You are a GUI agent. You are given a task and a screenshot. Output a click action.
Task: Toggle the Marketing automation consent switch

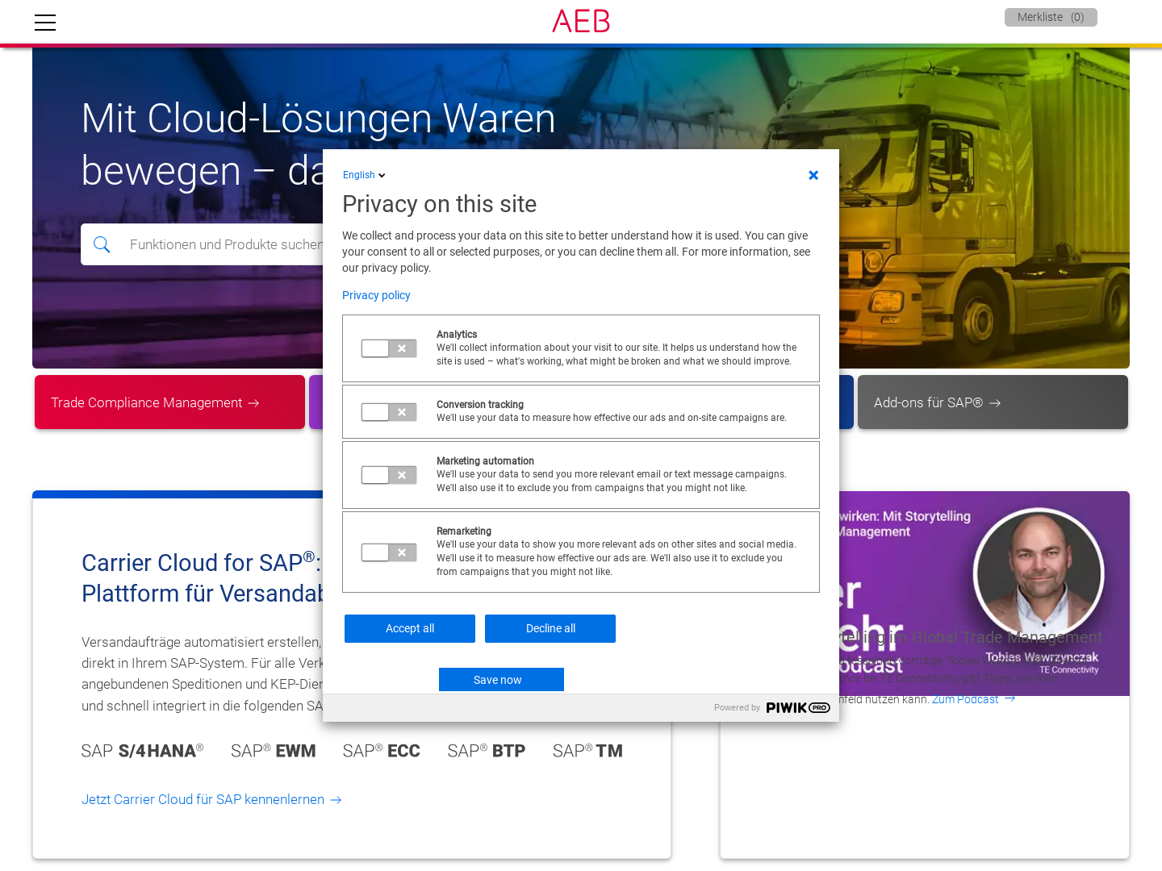pos(389,475)
